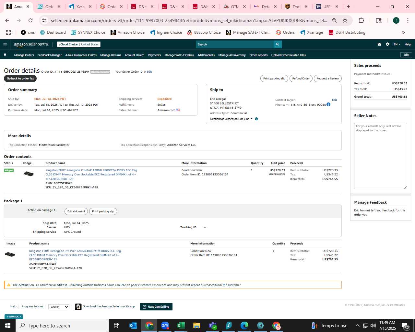The height and width of the screenshot is (332, 415).
Task: Click Print packing slip in Package 1
Action: 103,211
